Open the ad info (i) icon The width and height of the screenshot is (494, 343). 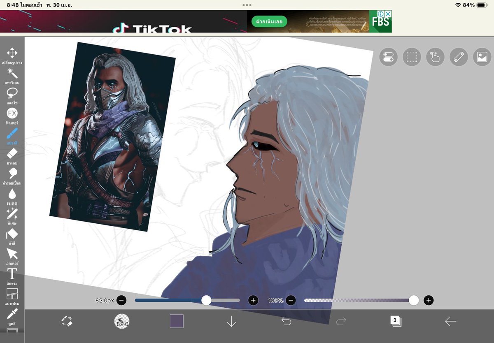tap(381, 14)
